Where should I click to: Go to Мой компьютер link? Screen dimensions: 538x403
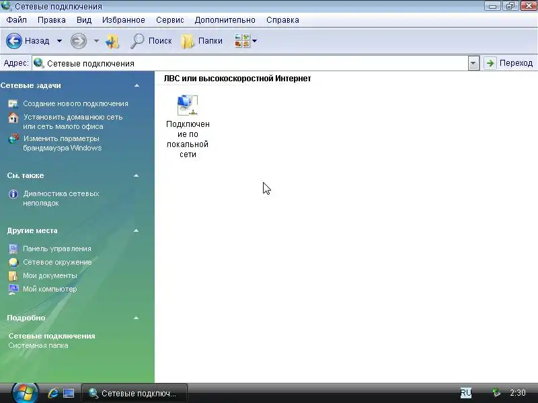point(50,289)
